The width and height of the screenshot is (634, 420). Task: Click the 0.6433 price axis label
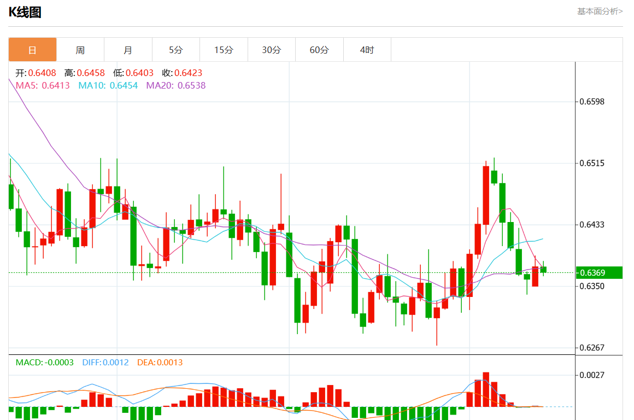click(x=592, y=225)
